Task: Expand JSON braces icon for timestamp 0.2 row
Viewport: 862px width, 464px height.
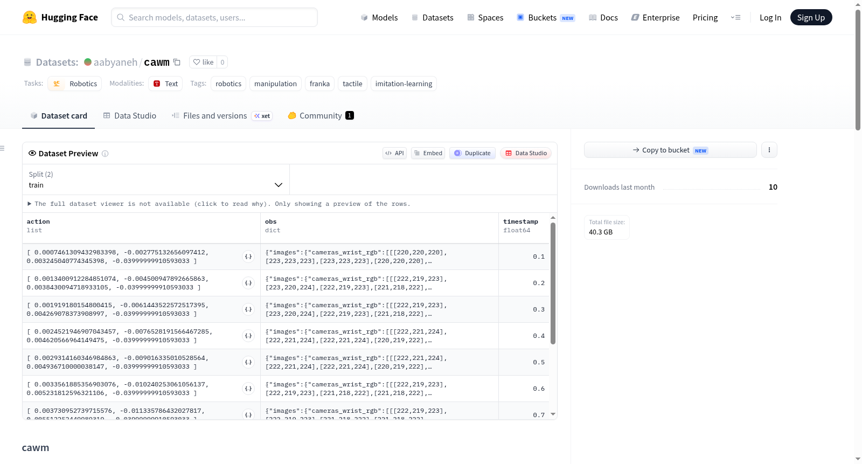Action: tap(248, 283)
